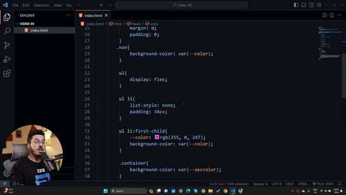Click line number 22 in the gutter
This screenshot has height=195, width=346.
[x=87, y=73]
